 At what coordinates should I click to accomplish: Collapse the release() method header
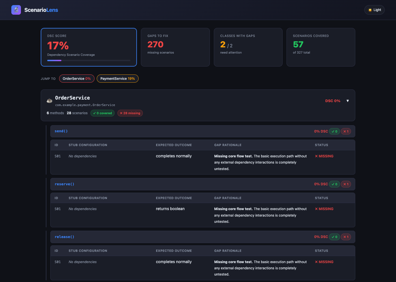(x=203, y=237)
